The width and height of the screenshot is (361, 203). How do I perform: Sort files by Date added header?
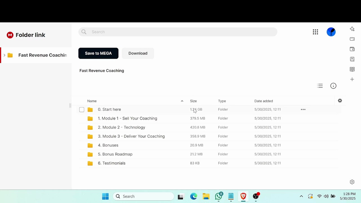pyautogui.click(x=264, y=101)
